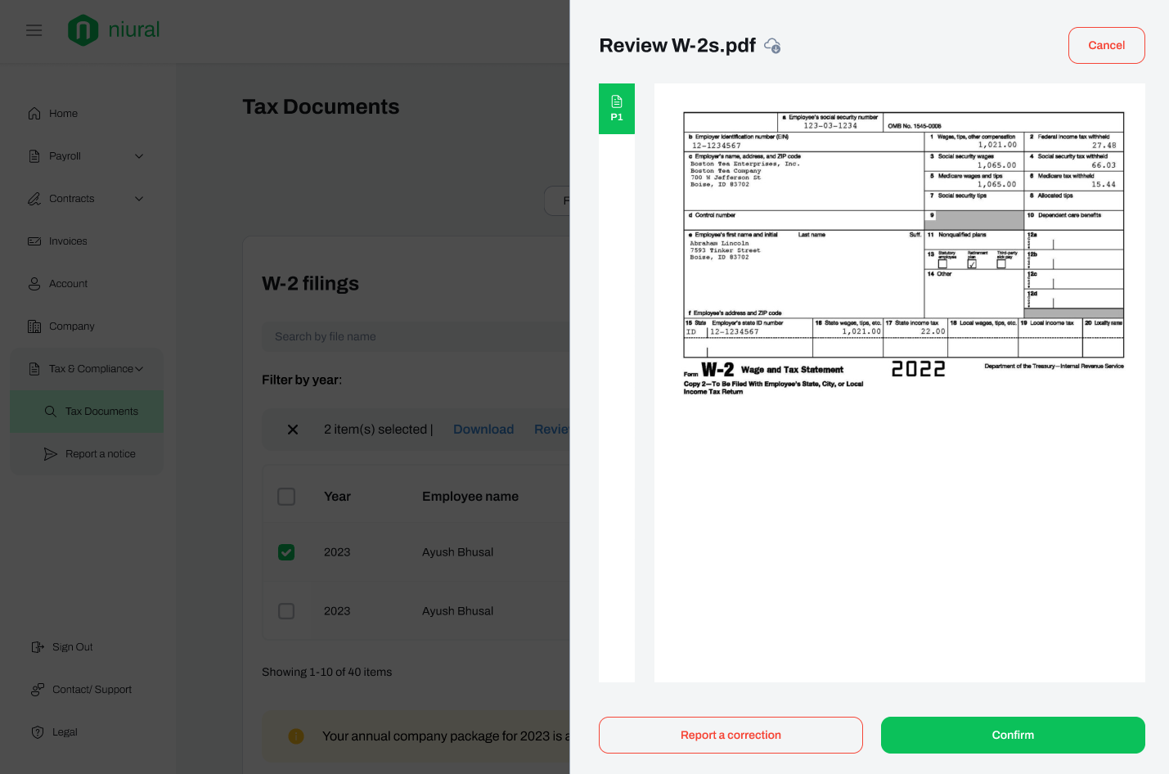This screenshot has width=1169, height=774.
Task: Collapse the Tax & Compliance chevron
Action: [139, 369]
